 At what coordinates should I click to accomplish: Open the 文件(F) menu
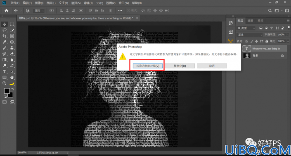pos(15,3)
